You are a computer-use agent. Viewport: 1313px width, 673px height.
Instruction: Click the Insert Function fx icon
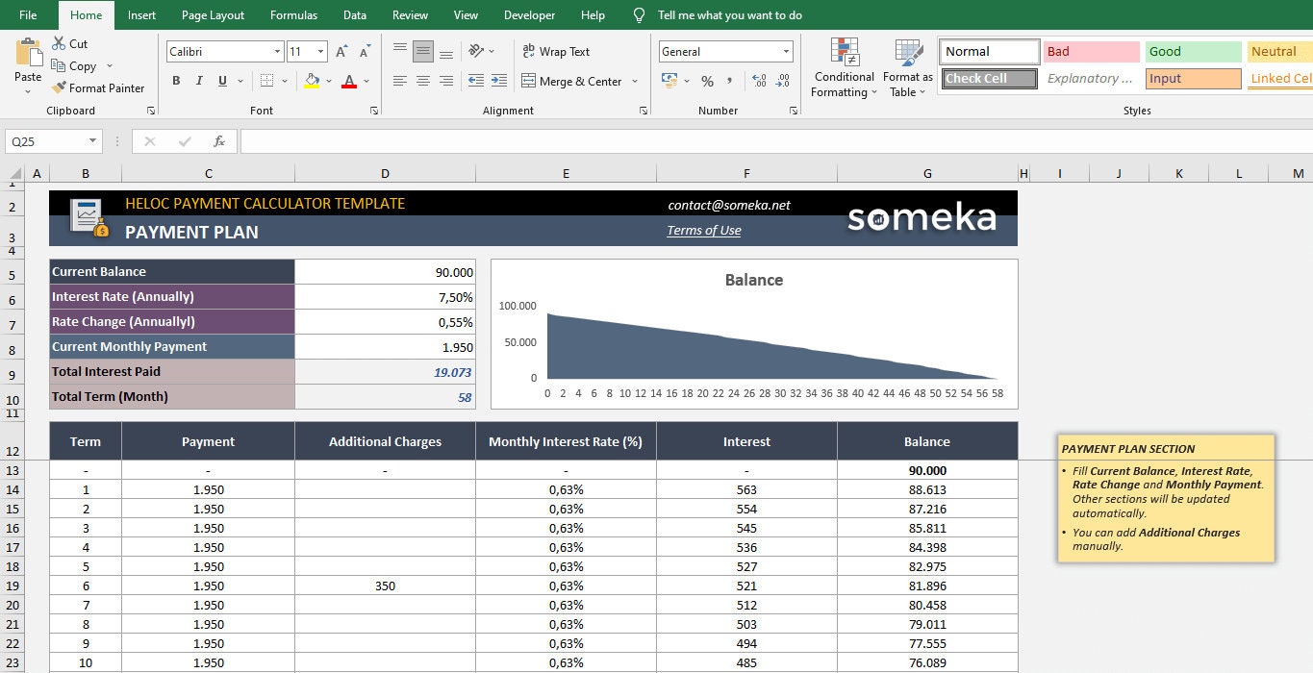[219, 141]
